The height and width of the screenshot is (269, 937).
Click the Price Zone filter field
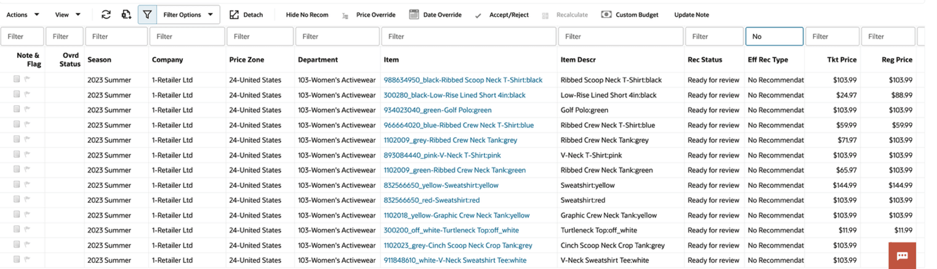pos(260,36)
